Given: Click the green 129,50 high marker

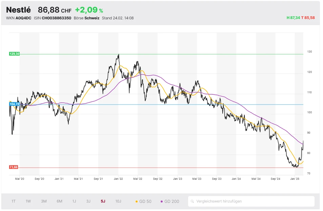Looking at the screenshot, I should click(x=14, y=54).
